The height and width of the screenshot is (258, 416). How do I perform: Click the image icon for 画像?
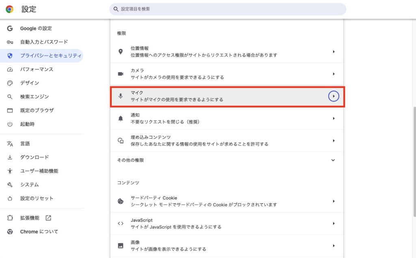pyautogui.click(x=120, y=245)
